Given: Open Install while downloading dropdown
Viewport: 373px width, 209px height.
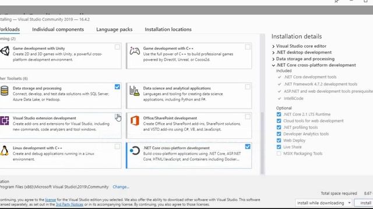Looking at the screenshot, I should pos(323,203).
